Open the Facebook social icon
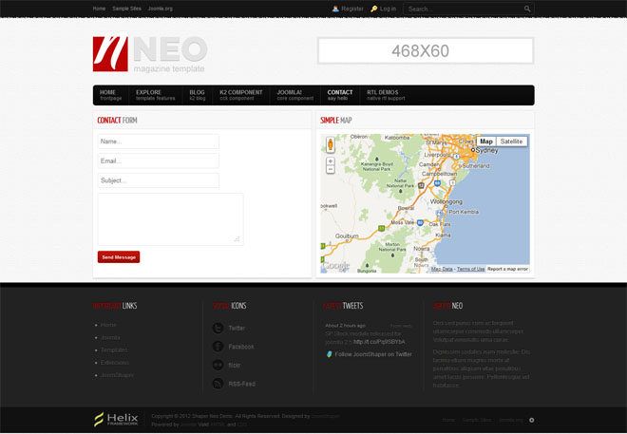The image size is (627, 434). point(218,347)
